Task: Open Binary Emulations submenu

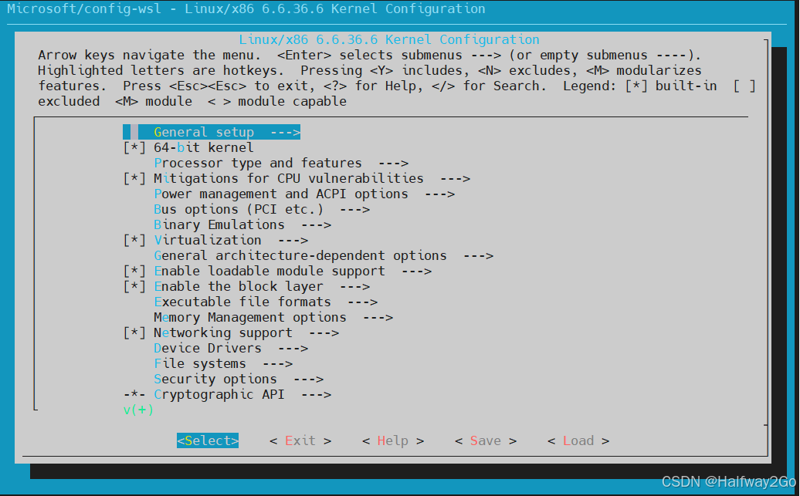Action: [x=242, y=224]
